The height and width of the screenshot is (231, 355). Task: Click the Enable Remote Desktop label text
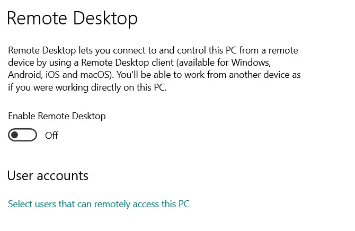(x=57, y=116)
